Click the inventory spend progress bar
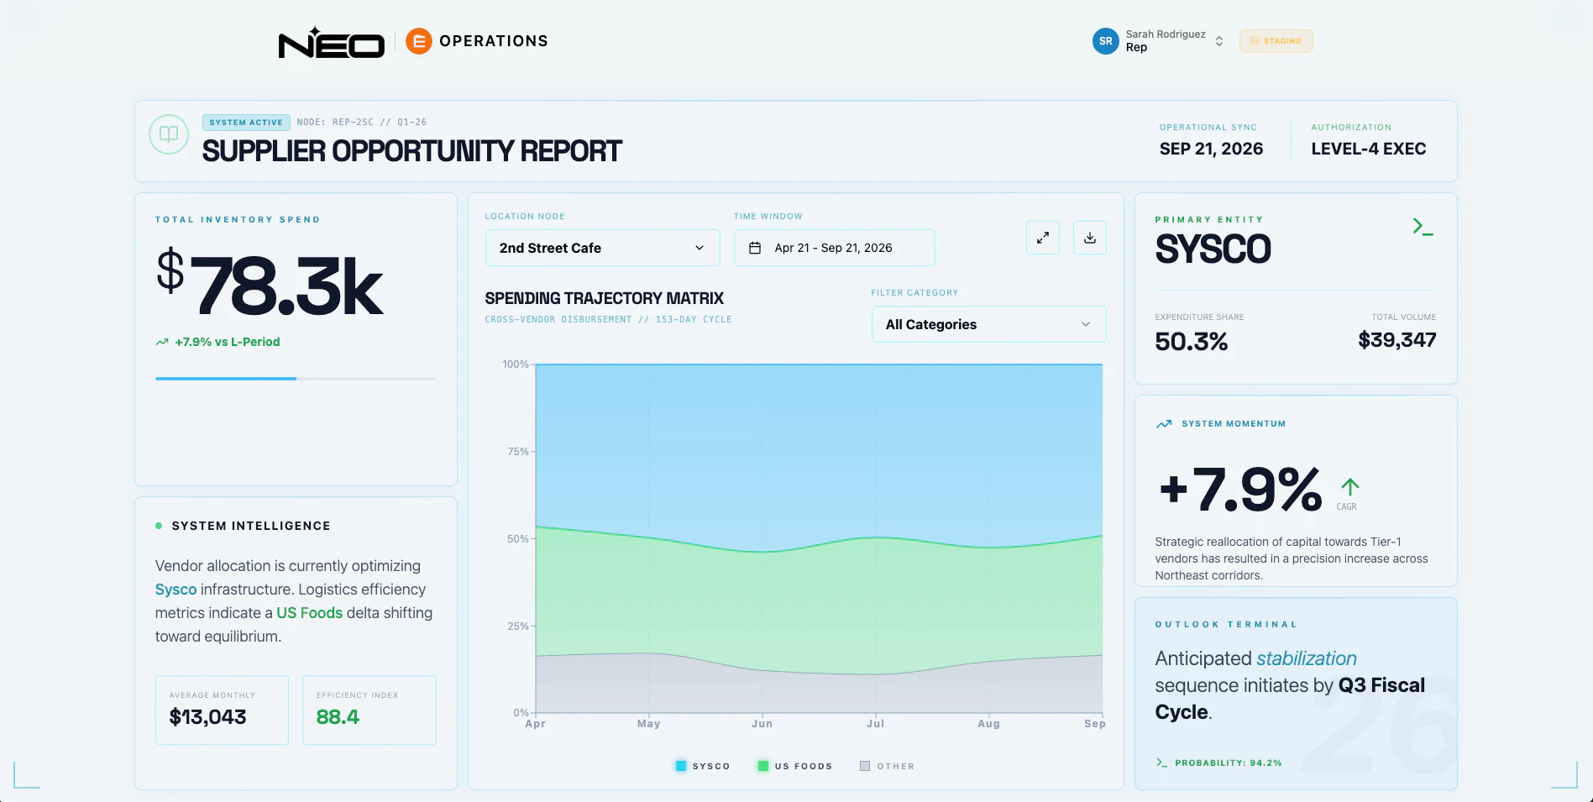The width and height of the screenshot is (1593, 802). (296, 379)
